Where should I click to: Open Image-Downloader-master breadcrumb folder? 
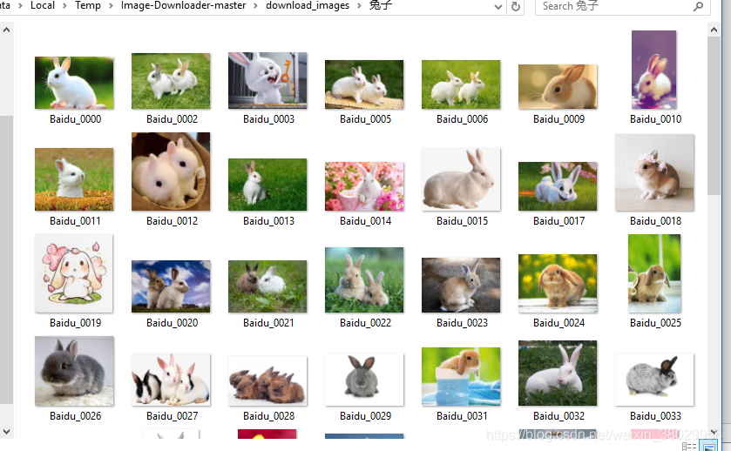tap(183, 5)
